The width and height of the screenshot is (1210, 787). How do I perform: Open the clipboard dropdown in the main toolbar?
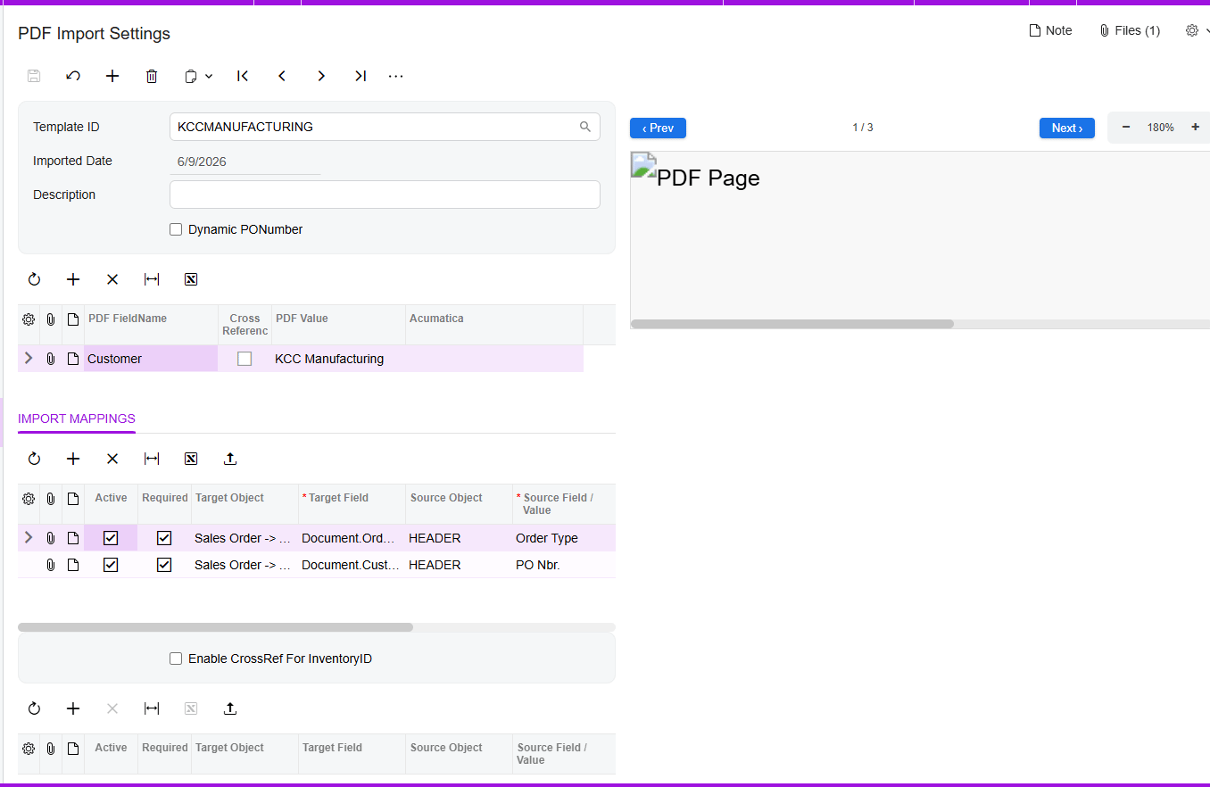coord(198,76)
